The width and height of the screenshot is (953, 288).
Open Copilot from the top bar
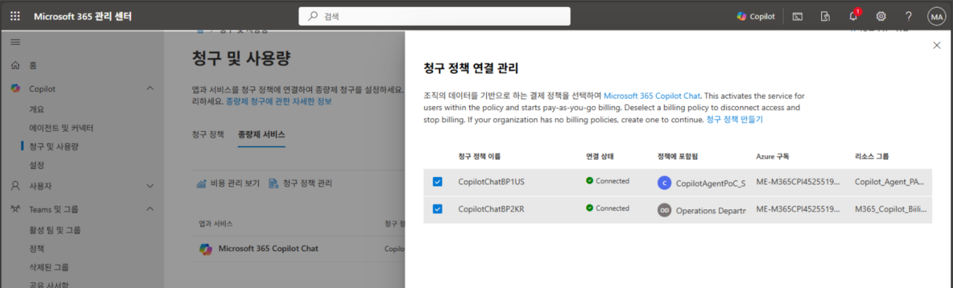click(x=756, y=16)
